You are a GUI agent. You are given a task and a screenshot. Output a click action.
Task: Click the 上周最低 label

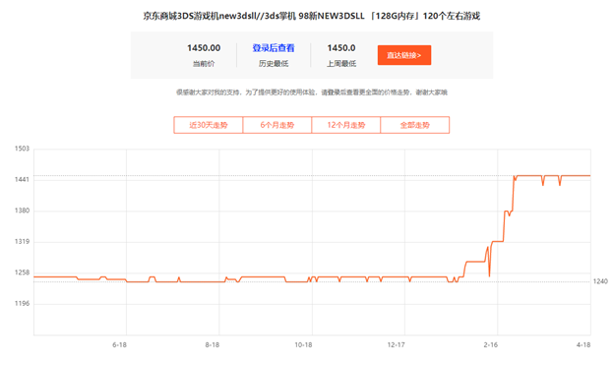341,64
